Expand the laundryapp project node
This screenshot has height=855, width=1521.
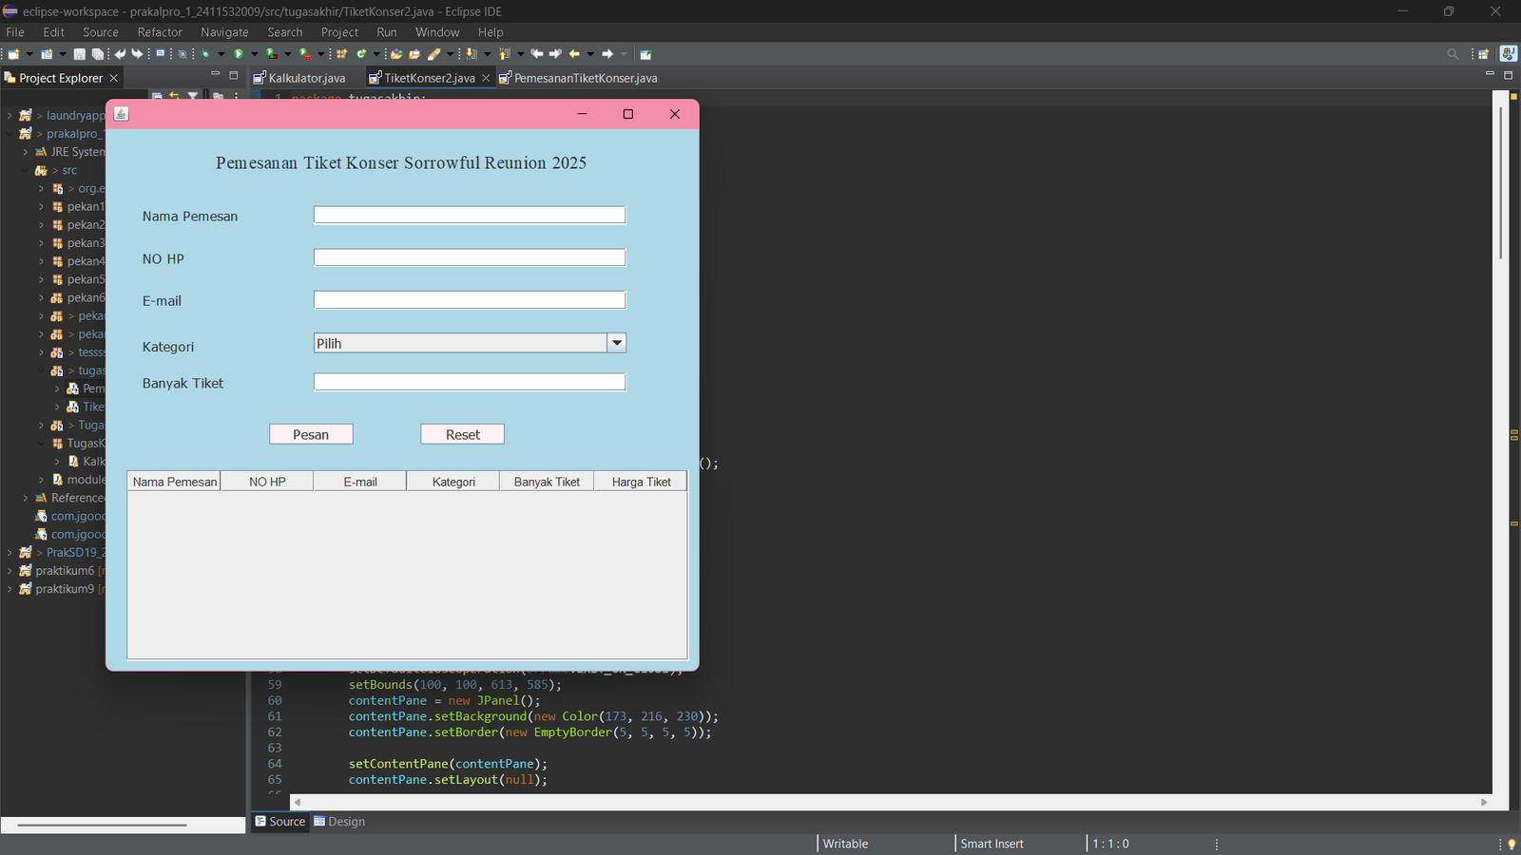pyautogui.click(x=10, y=116)
